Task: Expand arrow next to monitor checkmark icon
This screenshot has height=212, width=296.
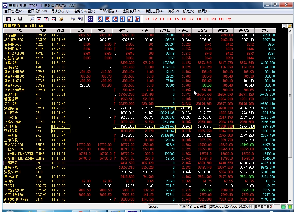Action: 26,19
